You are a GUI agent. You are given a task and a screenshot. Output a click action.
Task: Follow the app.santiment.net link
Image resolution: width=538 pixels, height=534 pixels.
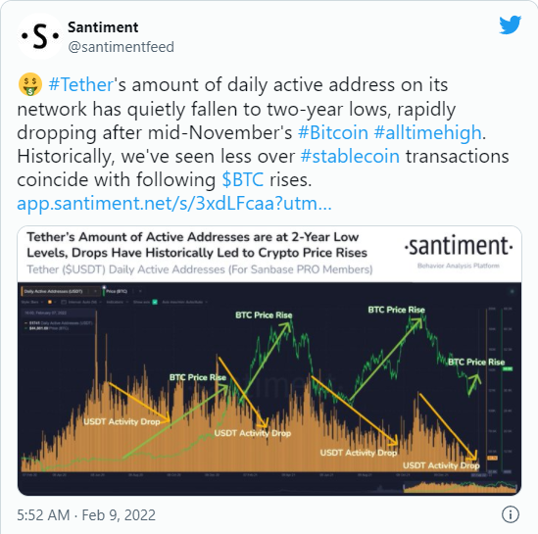pyautogui.click(x=174, y=203)
